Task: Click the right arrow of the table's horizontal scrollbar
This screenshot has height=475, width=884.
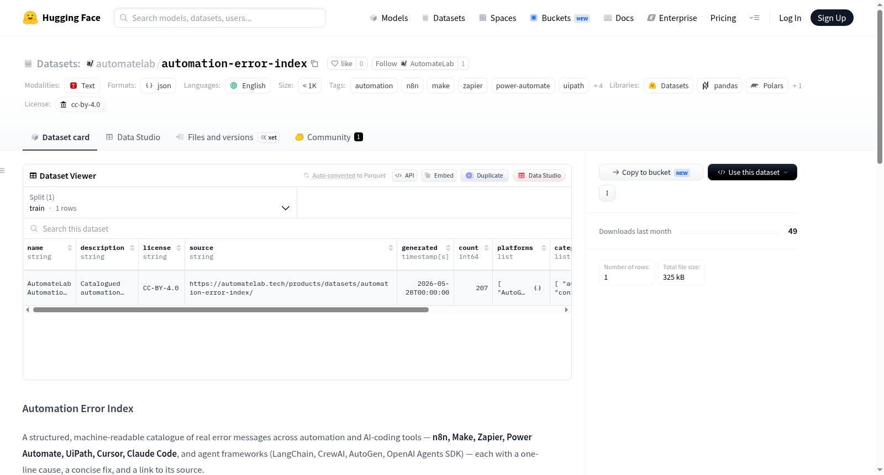Action: pyautogui.click(x=566, y=310)
